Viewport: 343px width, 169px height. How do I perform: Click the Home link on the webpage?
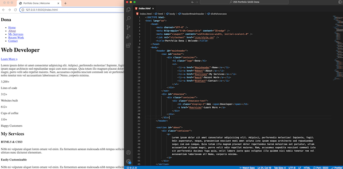tap(12, 27)
